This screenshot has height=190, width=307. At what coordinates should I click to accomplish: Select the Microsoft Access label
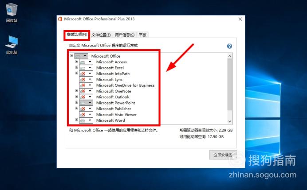111,62
